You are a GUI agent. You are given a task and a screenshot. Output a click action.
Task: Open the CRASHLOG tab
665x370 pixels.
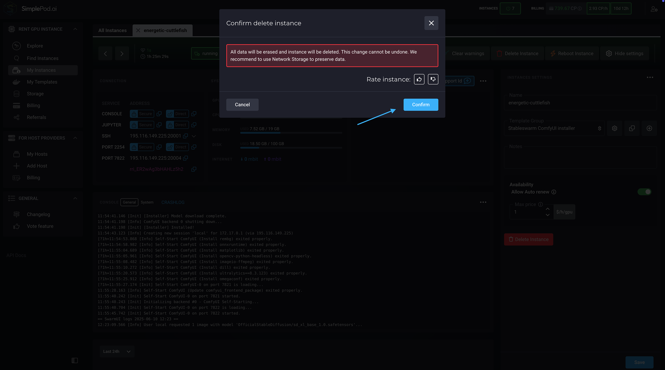point(173,202)
